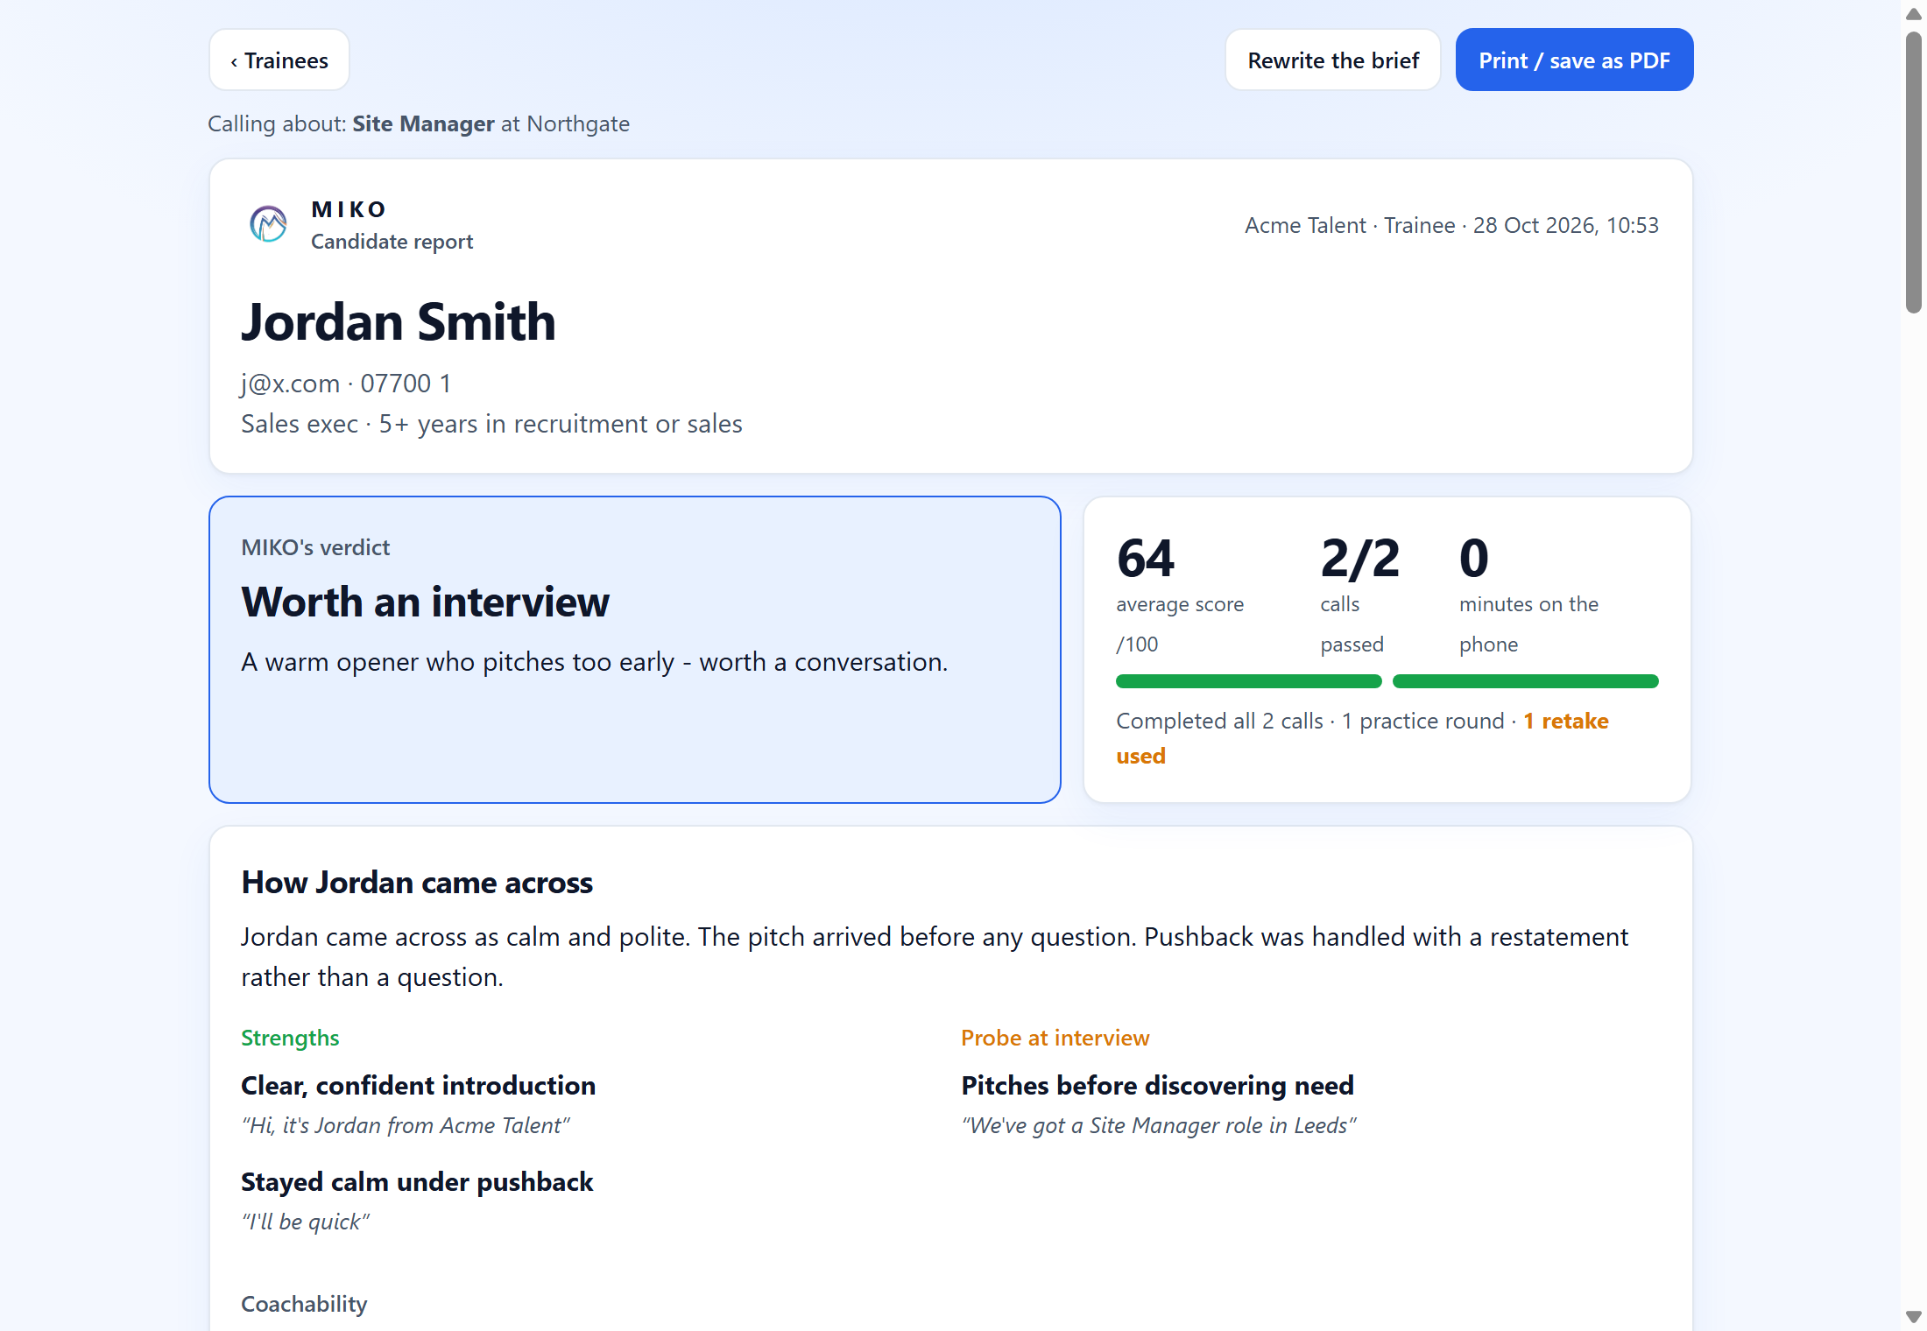This screenshot has width=1927, height=1331.
Task: Click the 'Worth an interview' verdict heading
Action: click(x=425, y=602)
